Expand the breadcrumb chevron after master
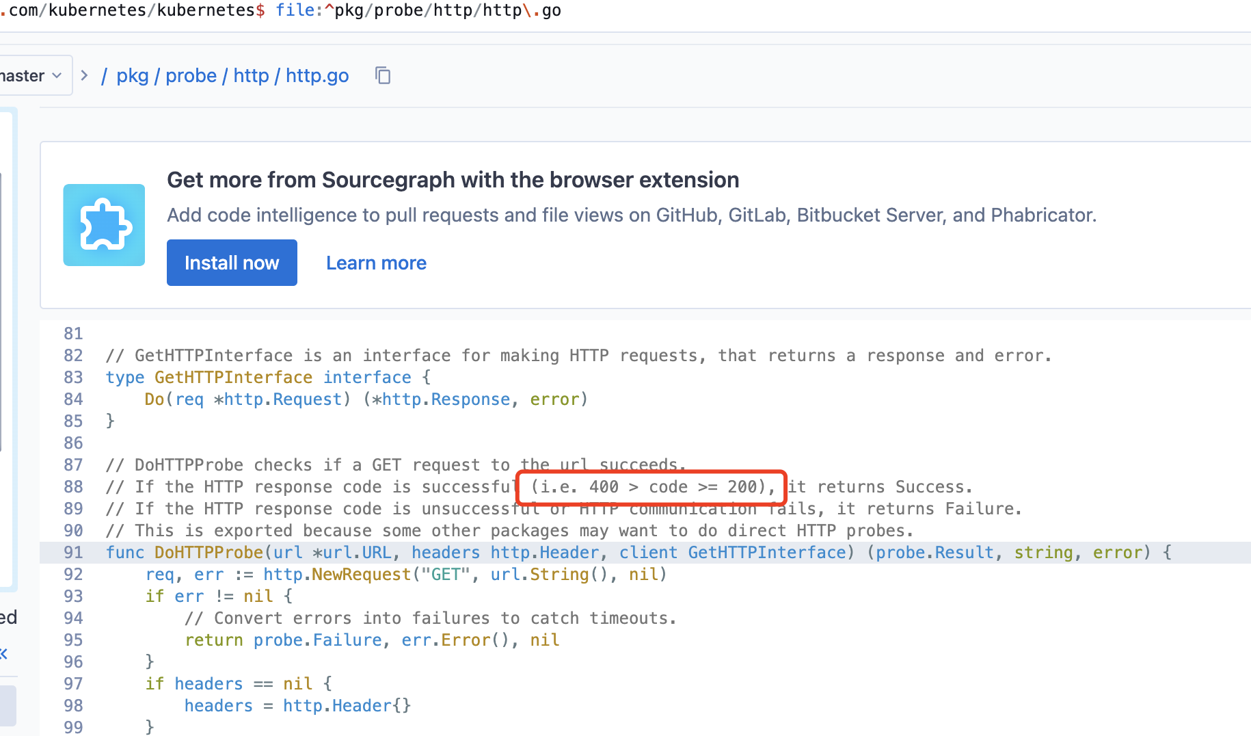 tap(84, 75)
